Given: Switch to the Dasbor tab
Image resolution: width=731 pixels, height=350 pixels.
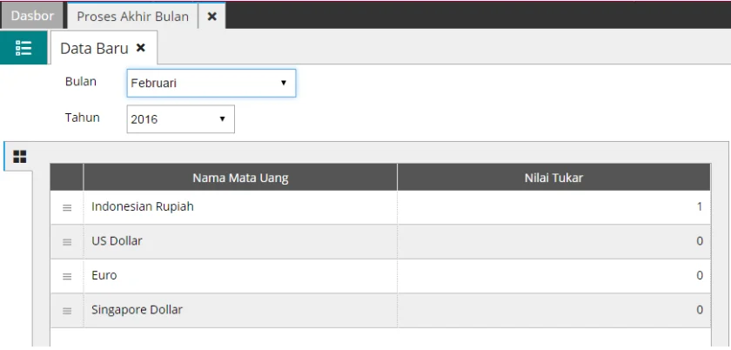Looking at the screenshot, I should [32, 17].
